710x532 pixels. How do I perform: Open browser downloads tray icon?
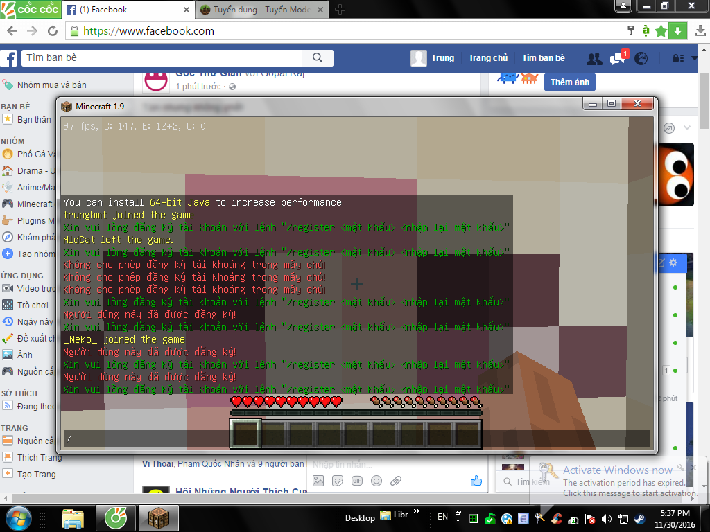[x=700, y=30]
